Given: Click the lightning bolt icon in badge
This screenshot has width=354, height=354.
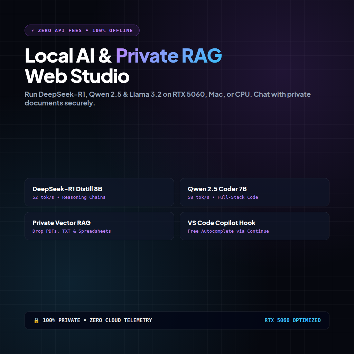Looking at the screenshot, I should [x=33, y=31].
